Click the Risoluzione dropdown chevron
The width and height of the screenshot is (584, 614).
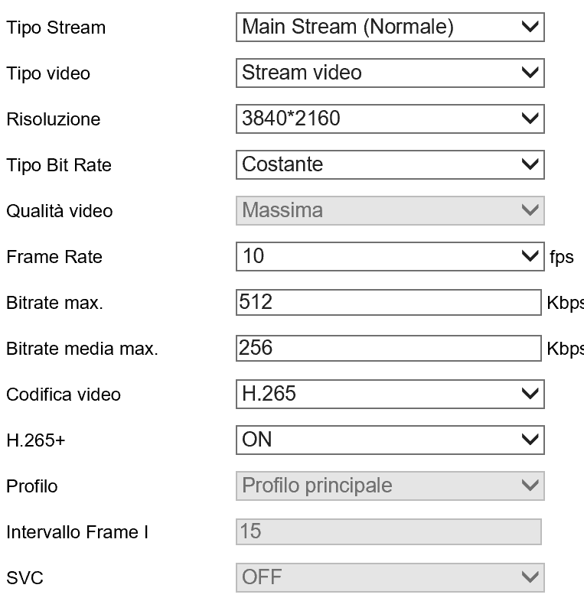(530, 119)
